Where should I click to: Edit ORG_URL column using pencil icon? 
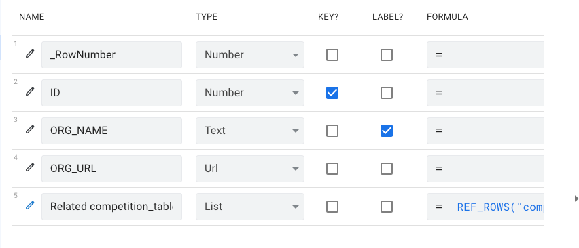pyautogui.click(x=30, y=168)
